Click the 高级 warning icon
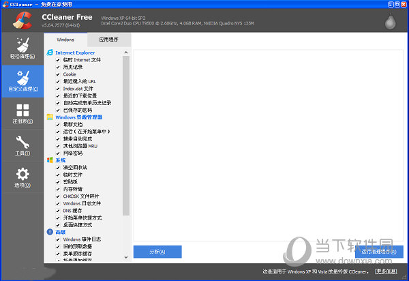The width and height of the screenshot is (409, 281). coord(50,232)
